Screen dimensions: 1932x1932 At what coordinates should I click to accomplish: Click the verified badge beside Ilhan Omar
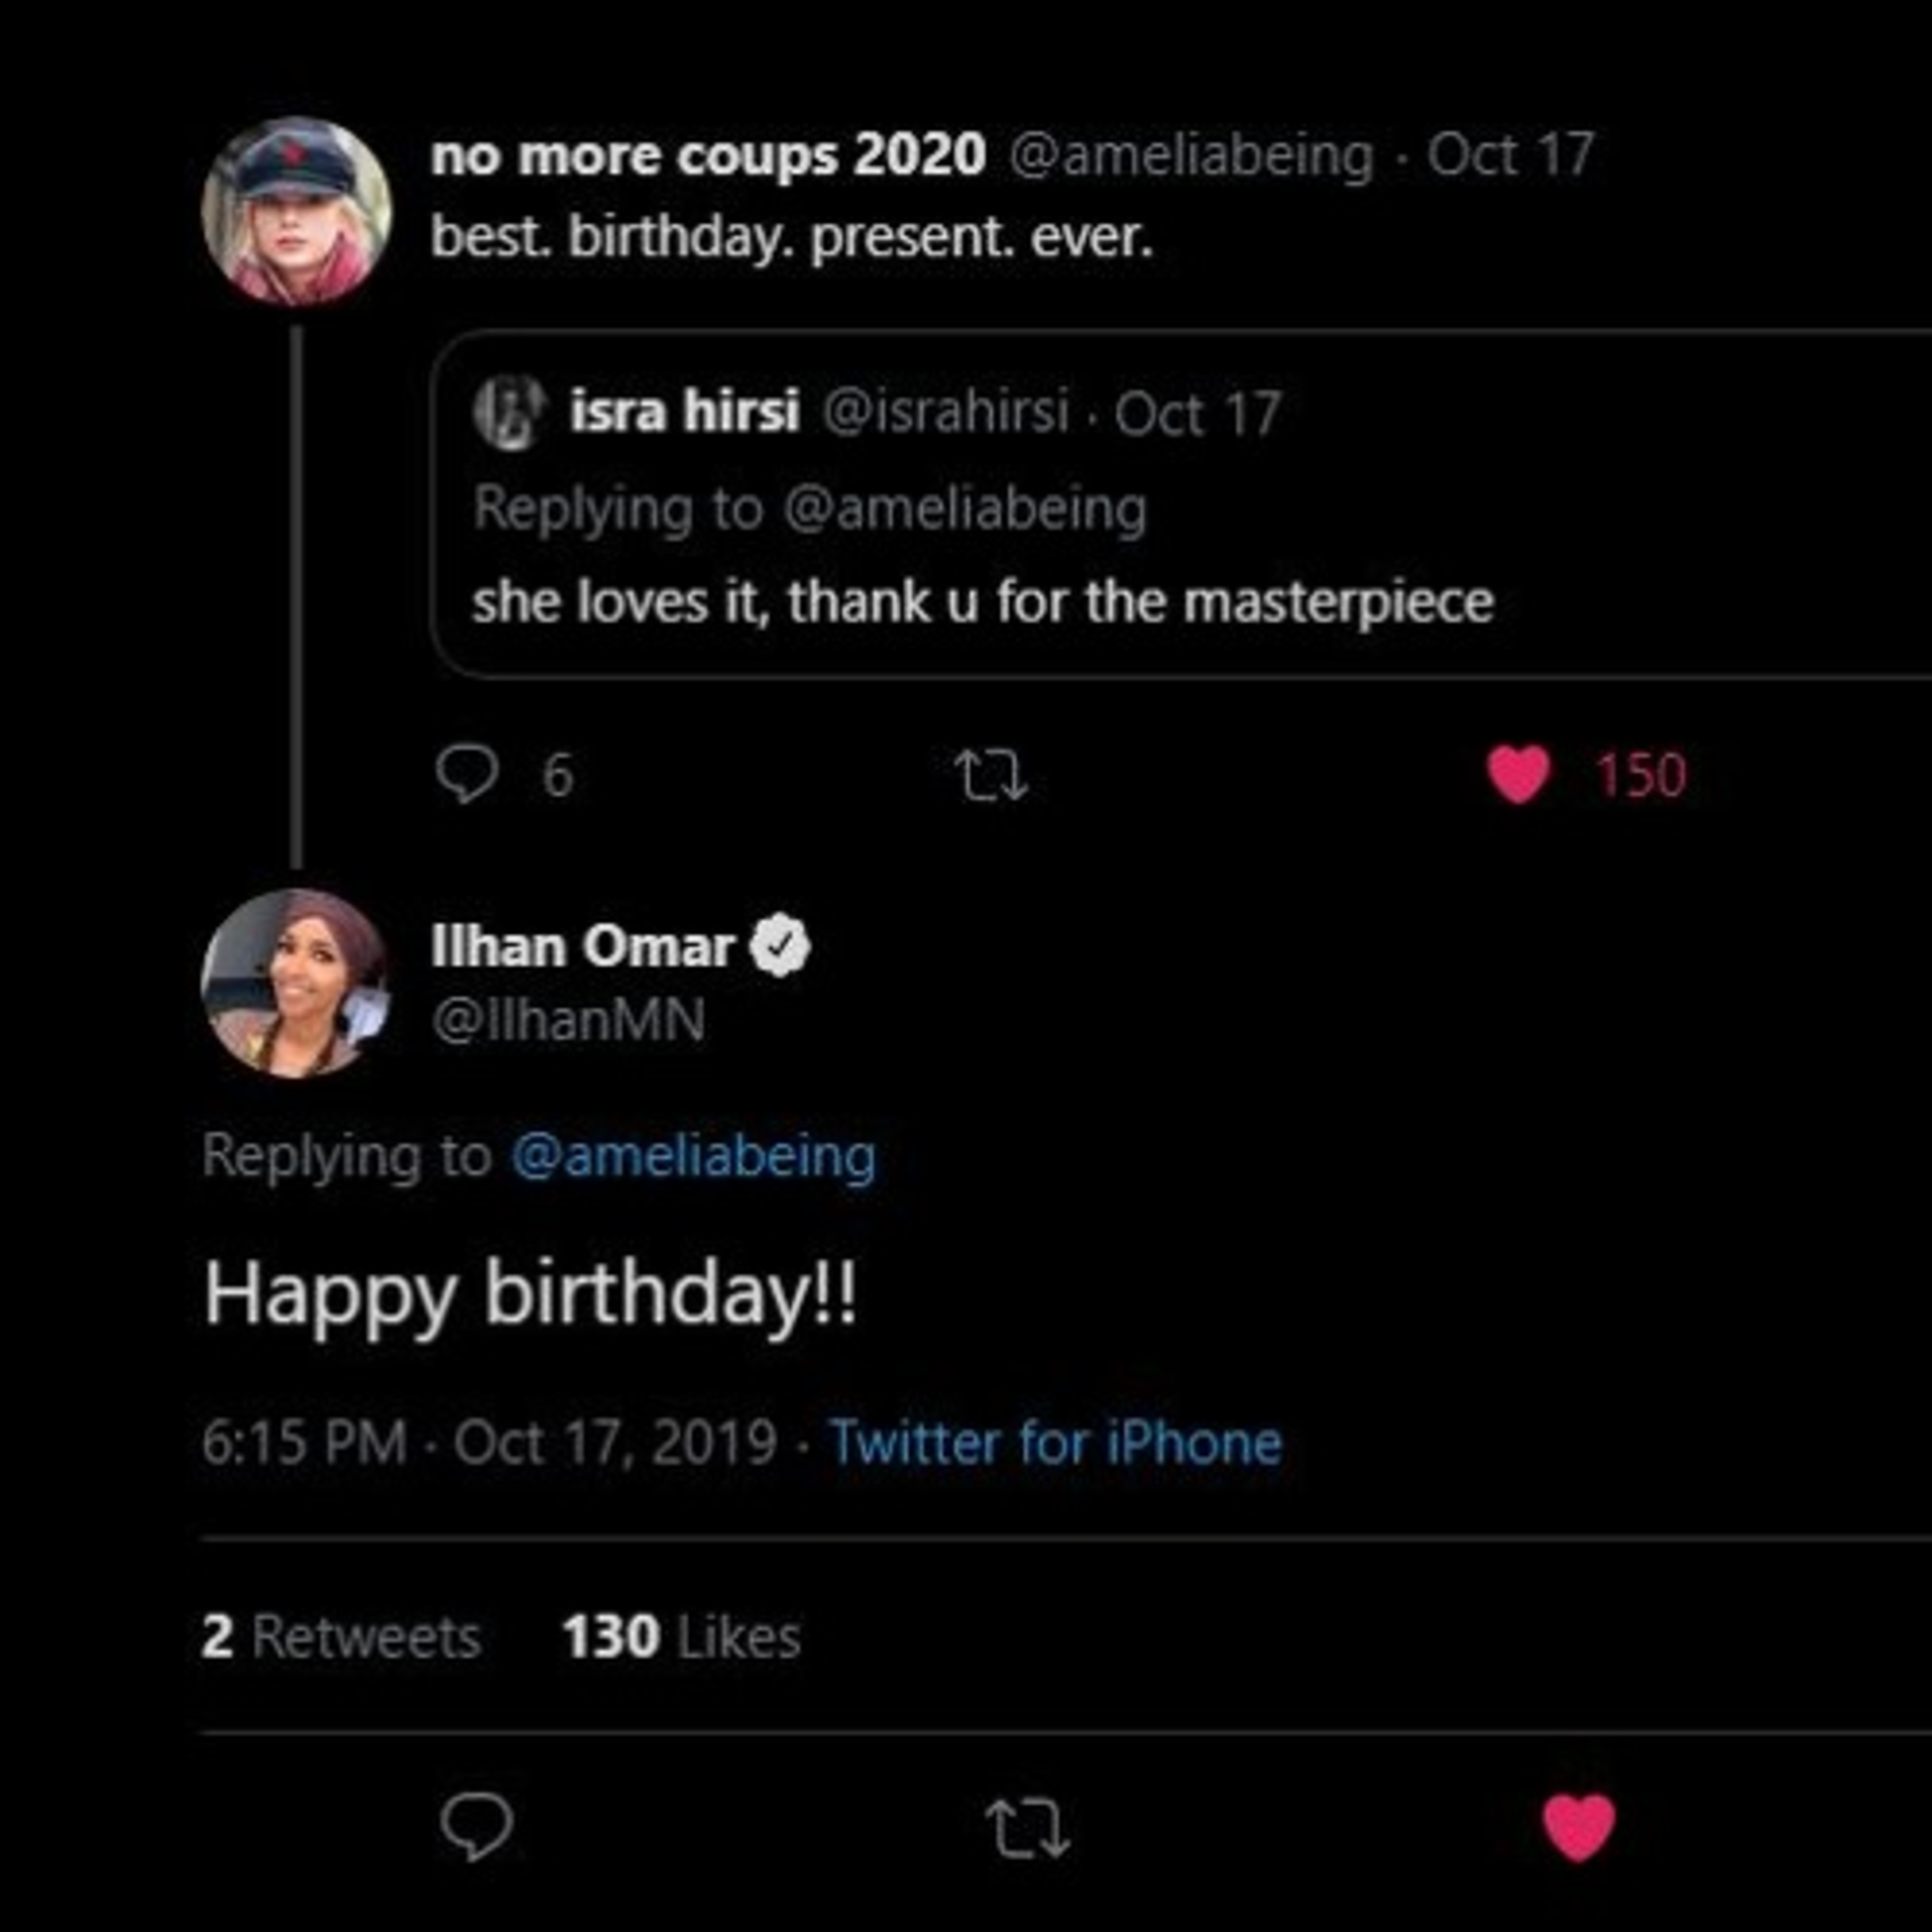[x=781, y=946]
